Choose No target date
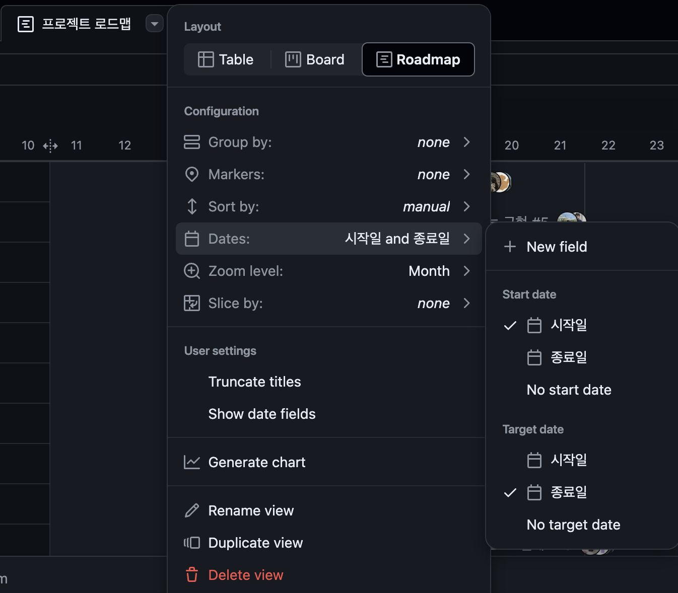678x593 pixels. (x=582, y=525)
